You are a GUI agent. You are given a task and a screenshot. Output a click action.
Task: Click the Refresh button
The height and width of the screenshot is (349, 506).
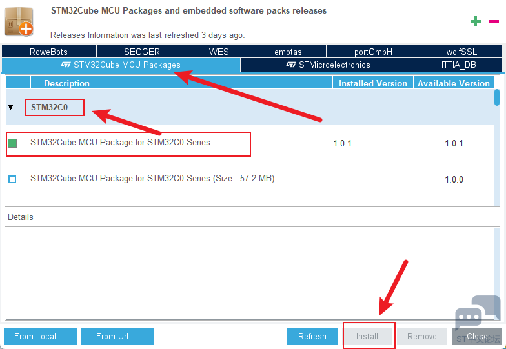(312, 337)
